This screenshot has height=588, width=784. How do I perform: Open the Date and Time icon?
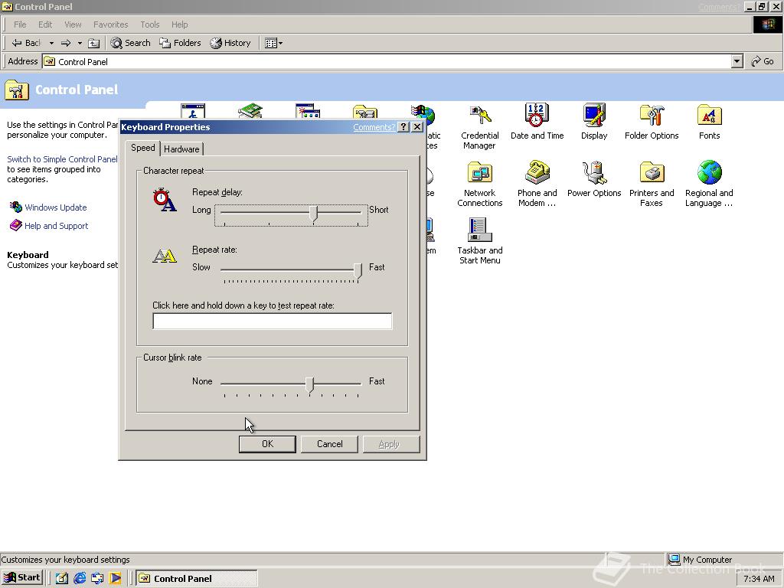537,122
